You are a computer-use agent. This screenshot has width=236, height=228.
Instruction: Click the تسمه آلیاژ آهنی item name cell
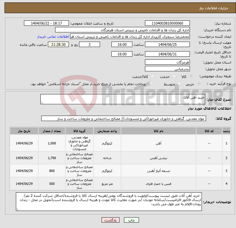[x=158, y=171]
